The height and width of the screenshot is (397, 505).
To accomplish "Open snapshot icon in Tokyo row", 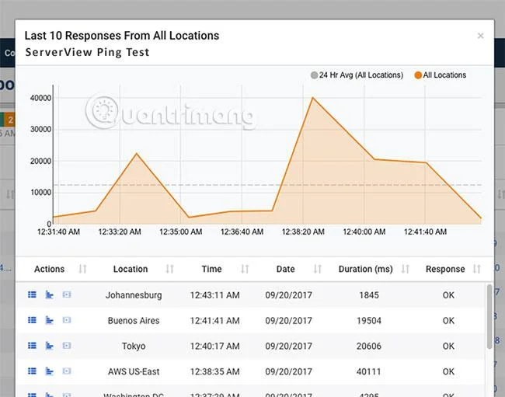I will (x=67, y=345).
